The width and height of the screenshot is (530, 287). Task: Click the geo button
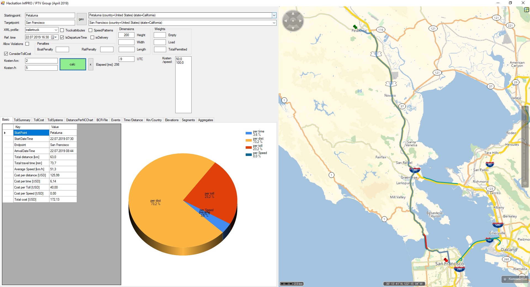81,19
